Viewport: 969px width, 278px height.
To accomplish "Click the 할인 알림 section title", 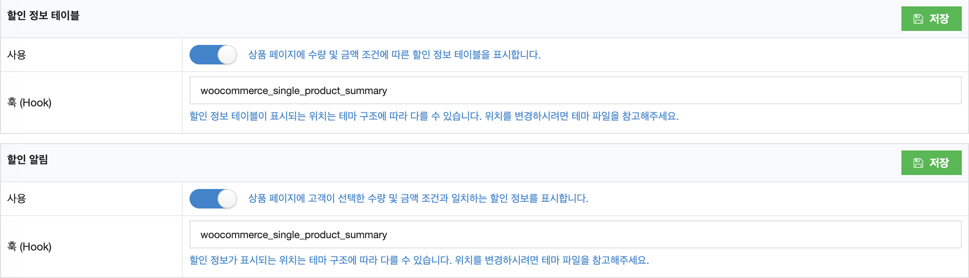I will (28, 160).
